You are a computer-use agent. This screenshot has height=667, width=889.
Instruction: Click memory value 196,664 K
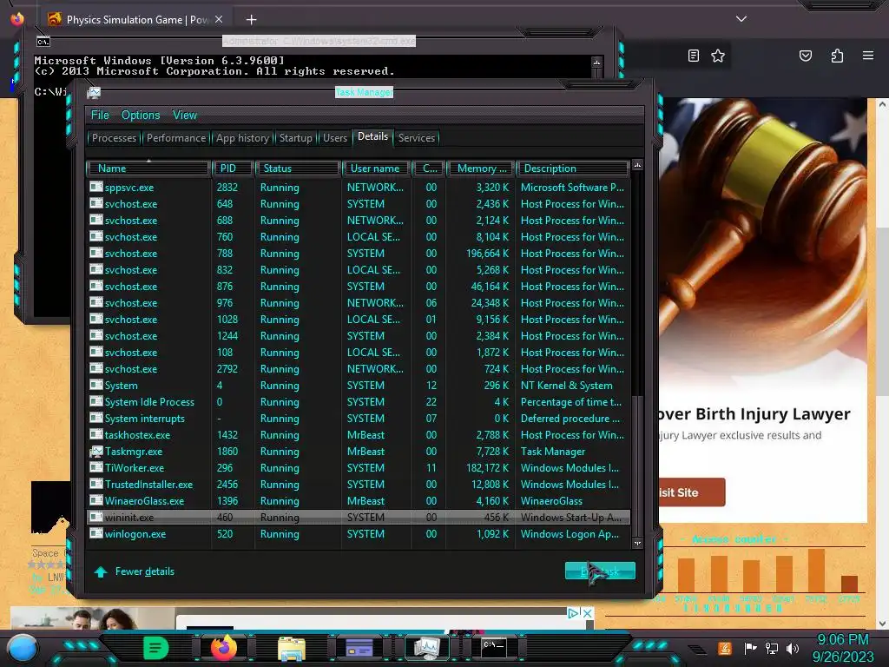(x=488, y=254)
